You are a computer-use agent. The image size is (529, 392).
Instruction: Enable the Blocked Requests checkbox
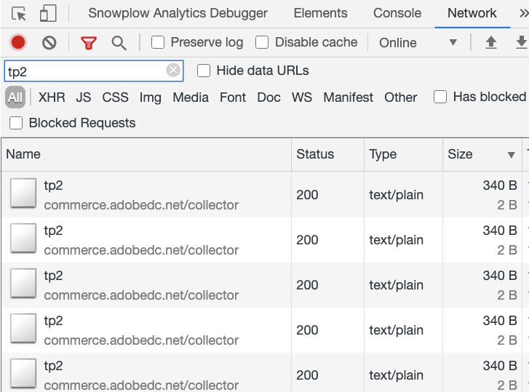pos(16,123)
